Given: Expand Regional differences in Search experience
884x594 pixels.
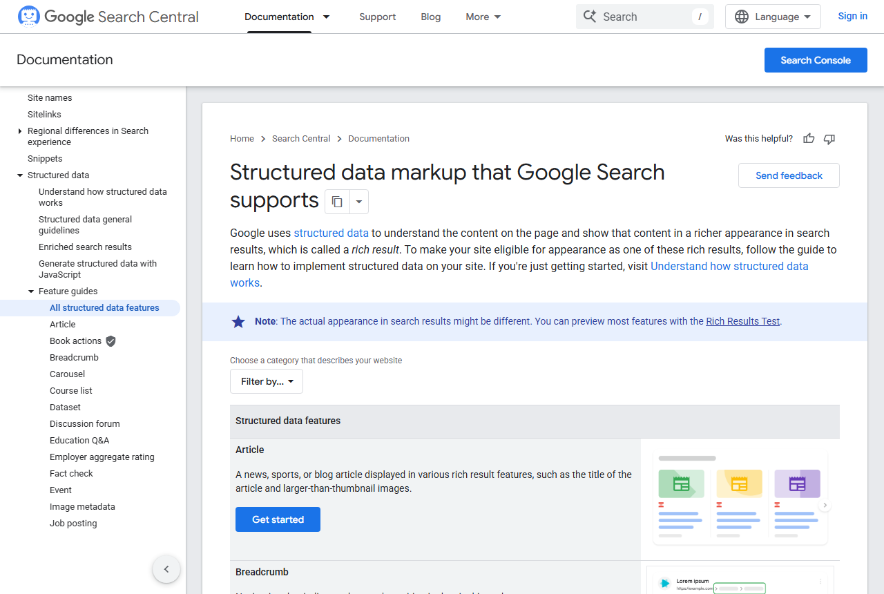Looking at the screenshot, I should [x=20, y=131].
